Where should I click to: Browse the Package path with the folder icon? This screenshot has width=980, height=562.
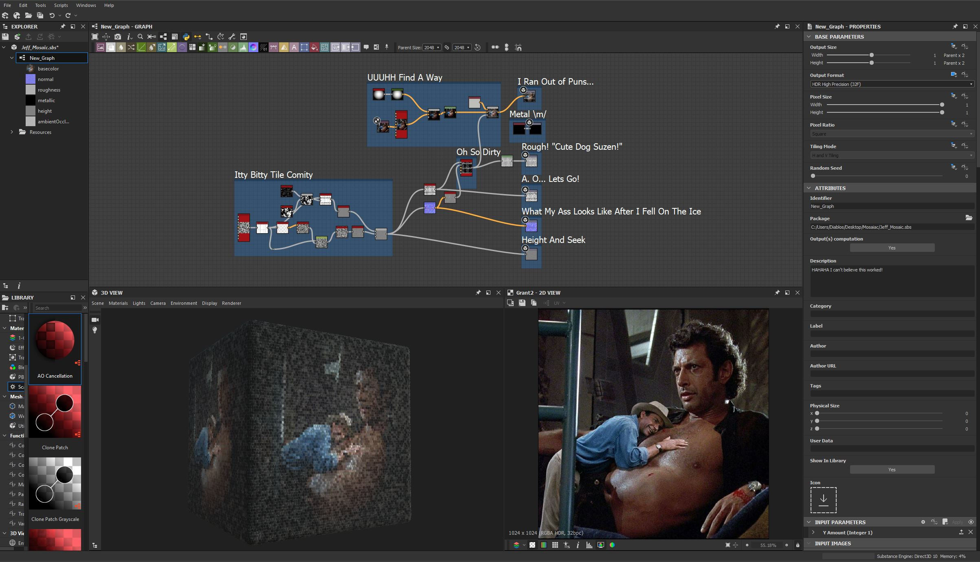[x=969, y=218]
